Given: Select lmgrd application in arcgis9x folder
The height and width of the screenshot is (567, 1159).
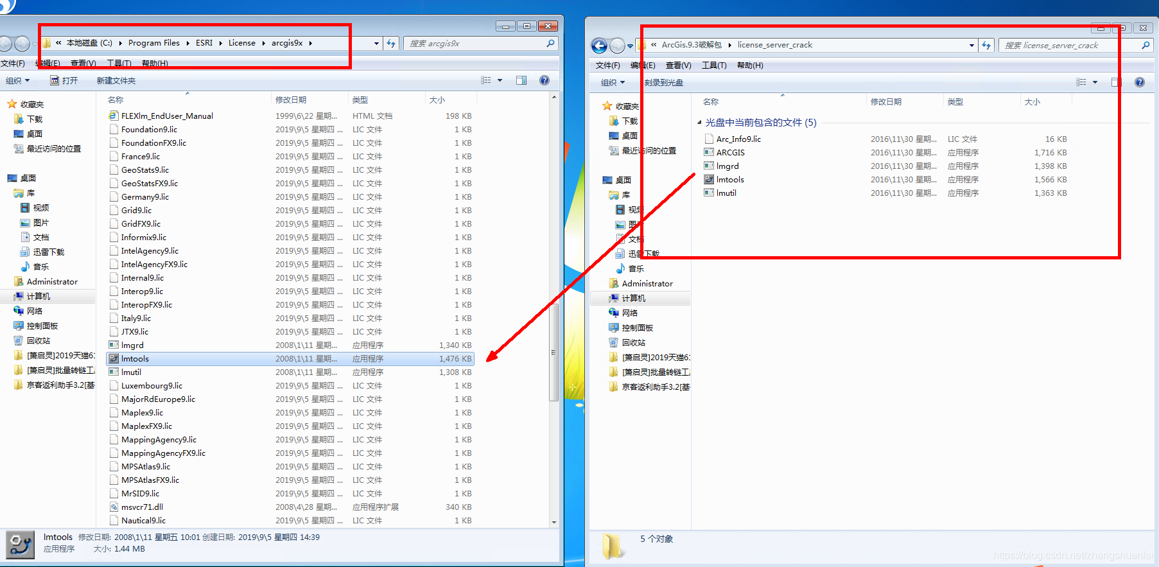Looking at the screenshot, I should coord(132,345).
